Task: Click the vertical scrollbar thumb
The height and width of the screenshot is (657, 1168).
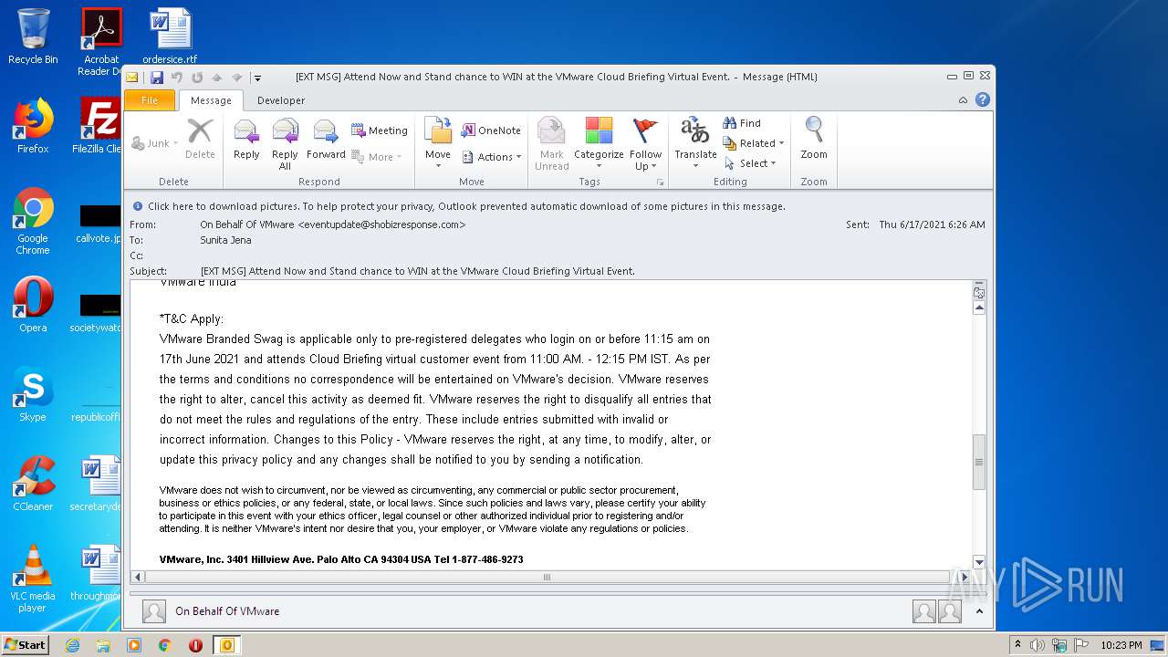Action: (x=979, y=463)
